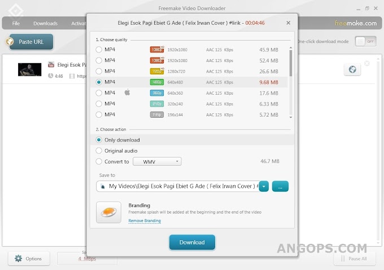Click the quality list scrollbar thumb
Image resolution: width=384 pixels, height=270 pixels.
291,63
